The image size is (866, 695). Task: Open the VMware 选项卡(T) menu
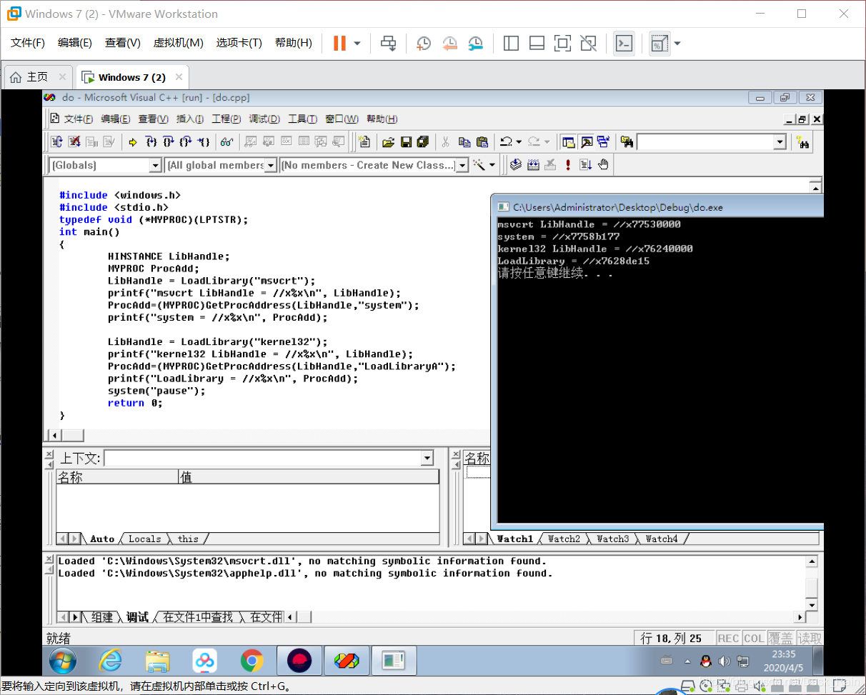(x=239, y=43)
